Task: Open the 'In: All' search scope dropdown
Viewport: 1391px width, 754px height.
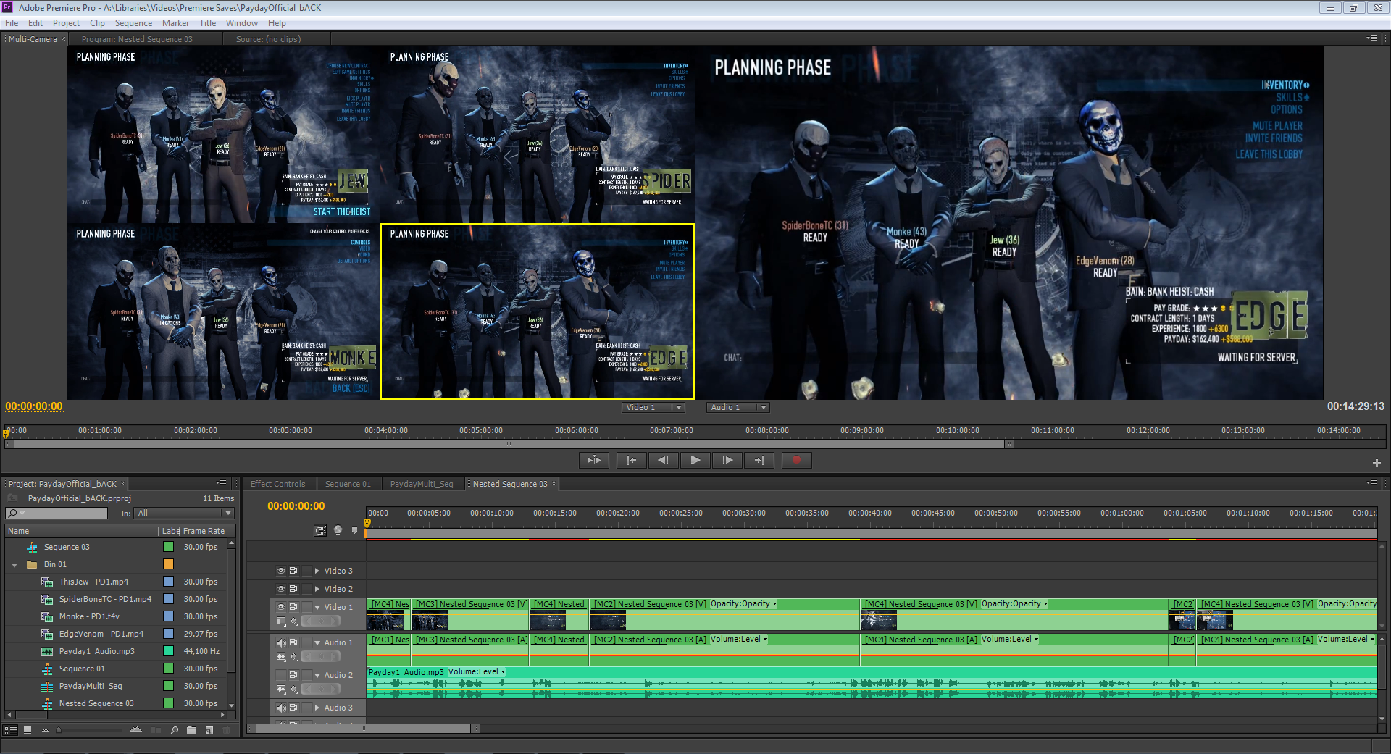Action: click(x=185, y=514)
